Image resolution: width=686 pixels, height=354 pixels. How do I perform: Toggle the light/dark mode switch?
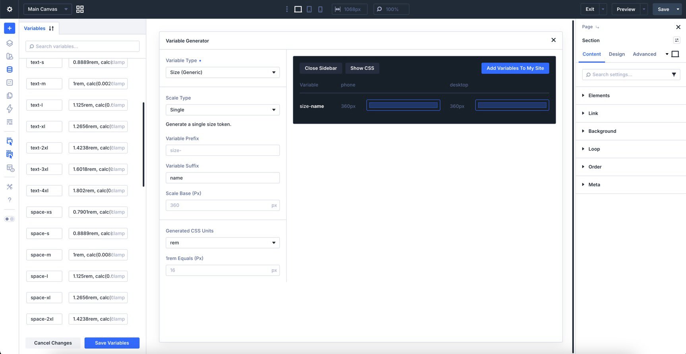coord(10,219)
